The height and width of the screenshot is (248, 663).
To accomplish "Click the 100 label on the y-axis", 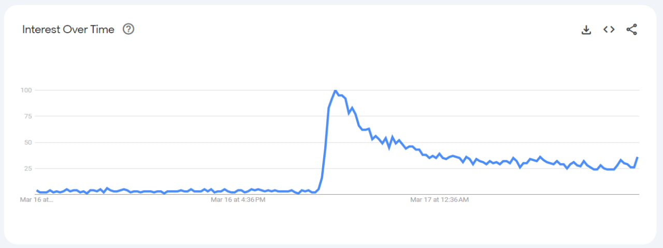I will 26,90.
